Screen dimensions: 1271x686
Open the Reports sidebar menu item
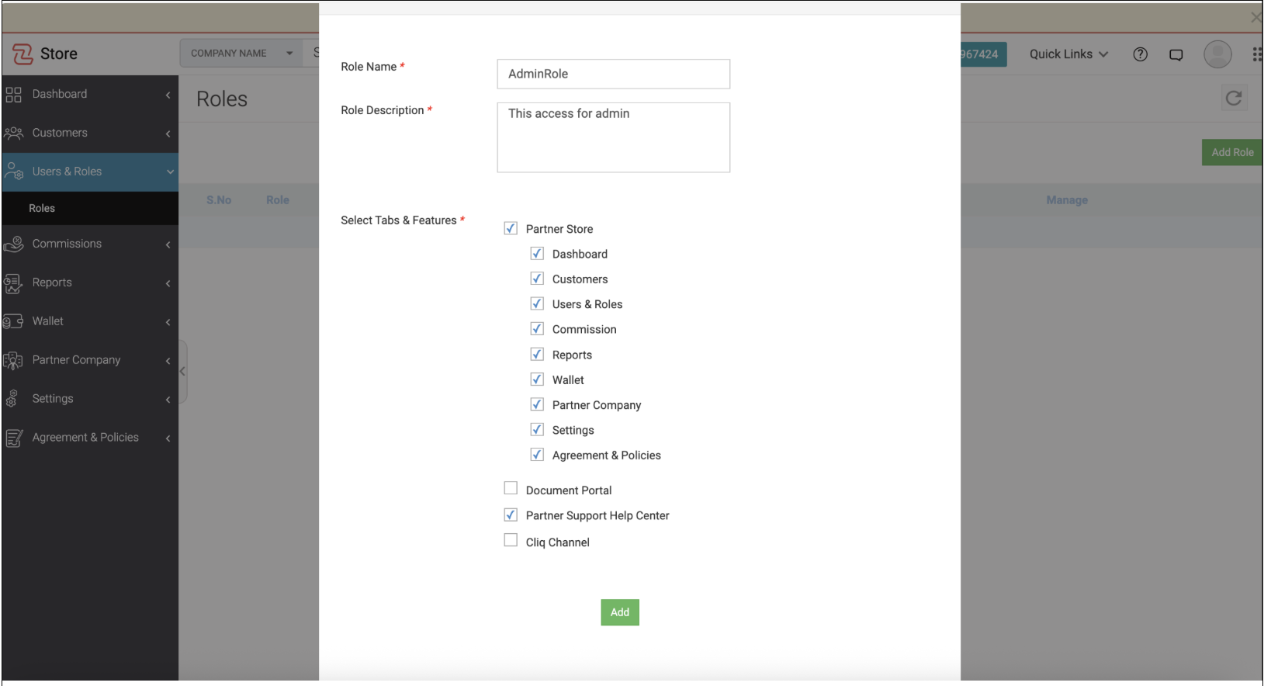click(90, 283)
